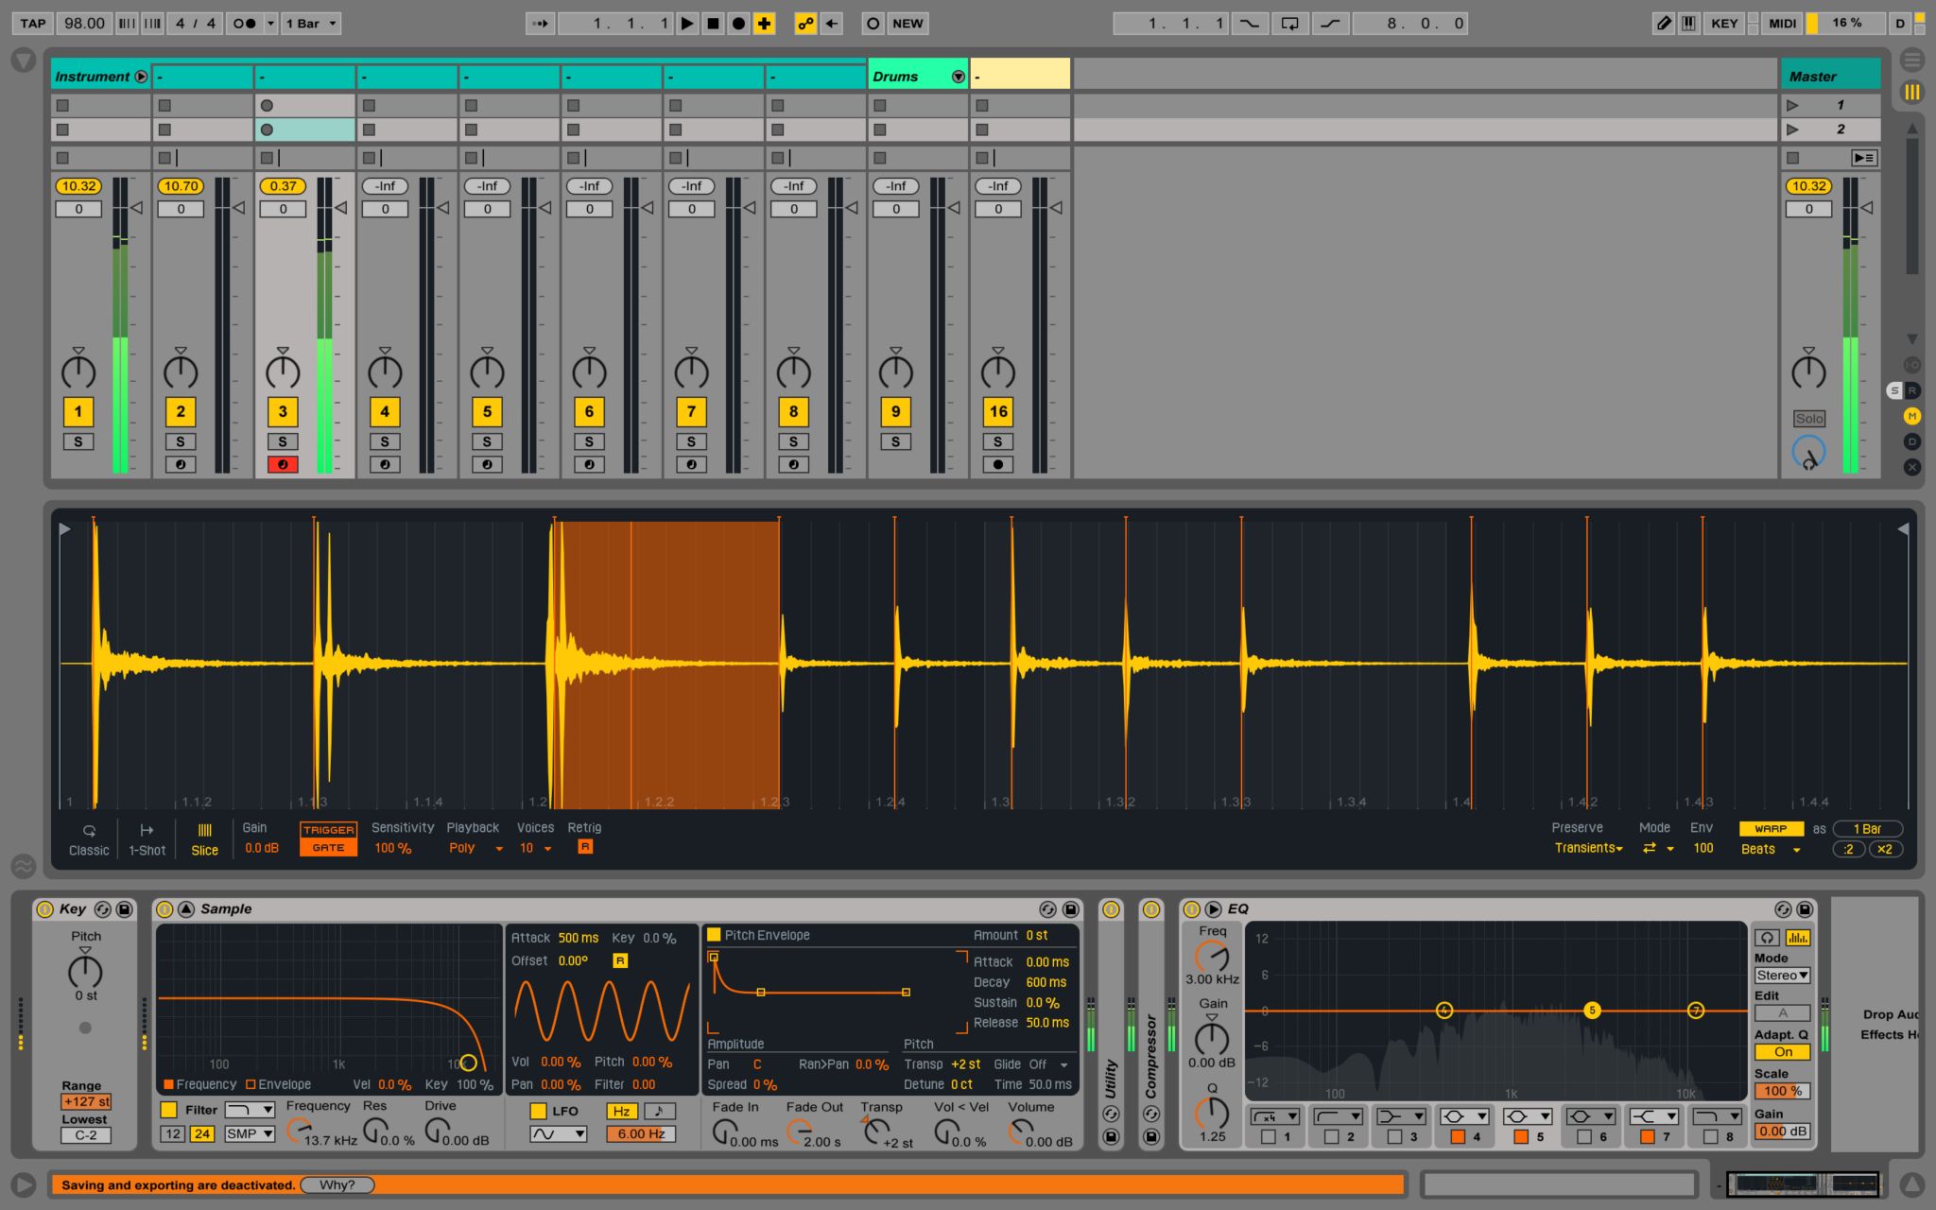This screenshot has height=1210, width=1936.
Task: Solo track 5 with its S button
Action: point(487,441)
